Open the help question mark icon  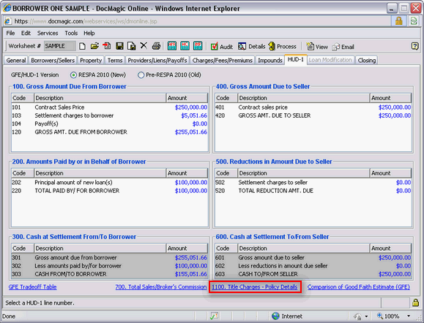414,46
